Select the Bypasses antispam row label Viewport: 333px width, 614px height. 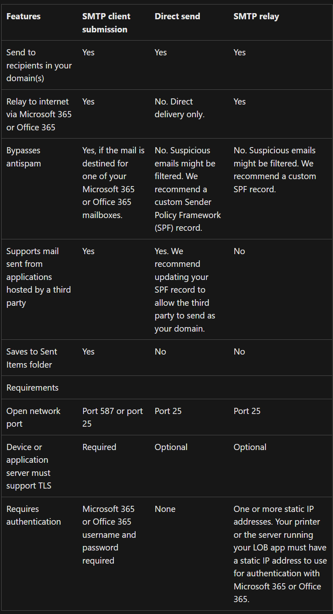point(23,157)
